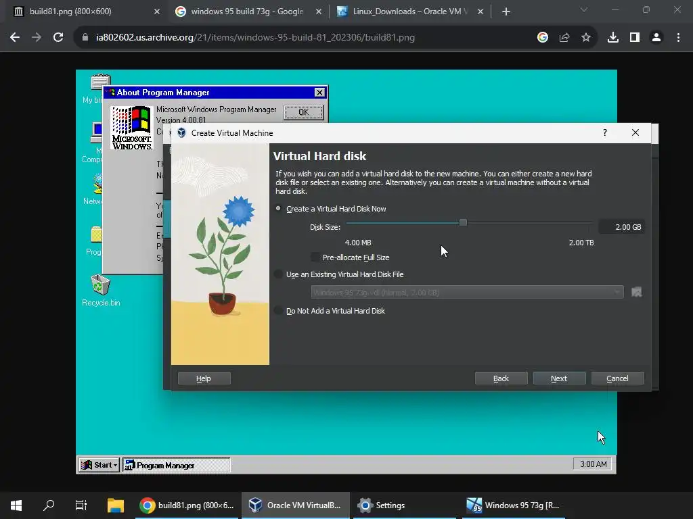Click Program Manager taskbar button in image
This screenshot has height=519, width=693.
176,465
